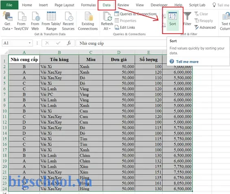
Task: Click the Đơn giá header cell
Action: [119, 60]
